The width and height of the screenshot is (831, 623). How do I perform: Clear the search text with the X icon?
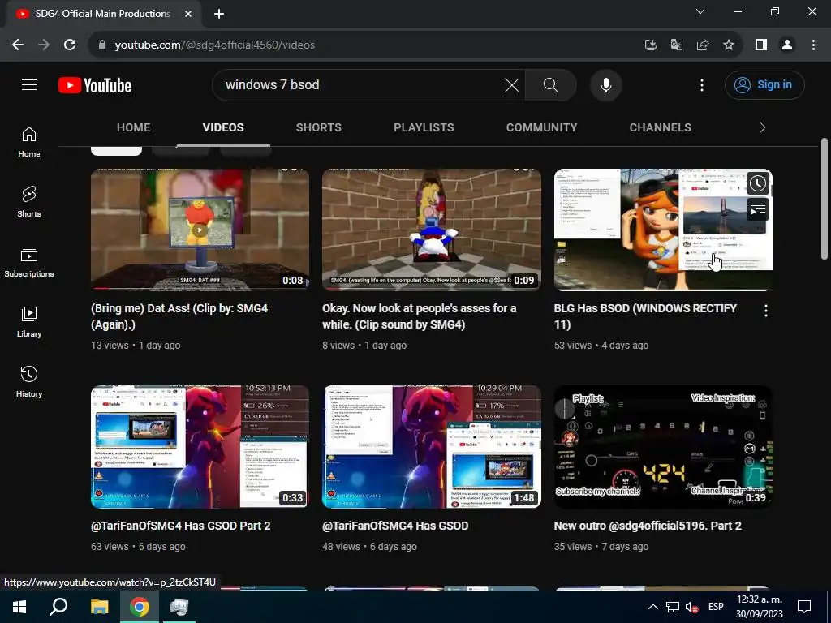tap(512, 84)
